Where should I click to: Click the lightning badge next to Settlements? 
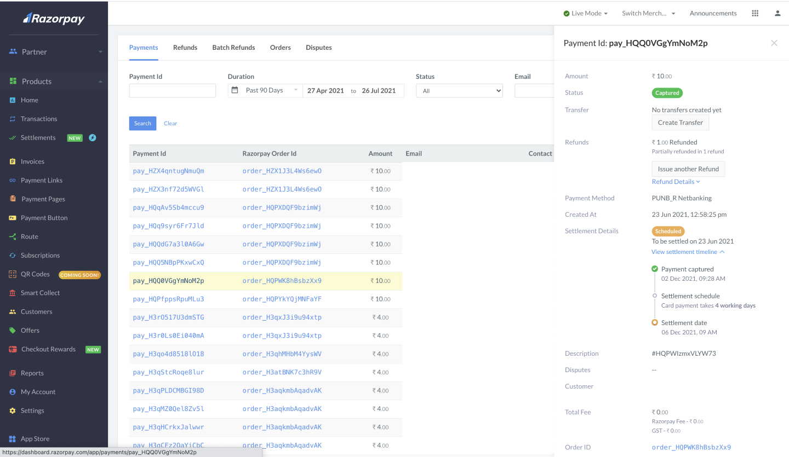pos(93,138)
